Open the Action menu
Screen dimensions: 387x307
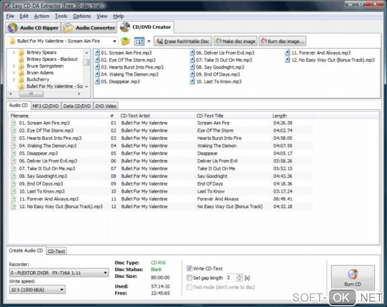point(41,16)
